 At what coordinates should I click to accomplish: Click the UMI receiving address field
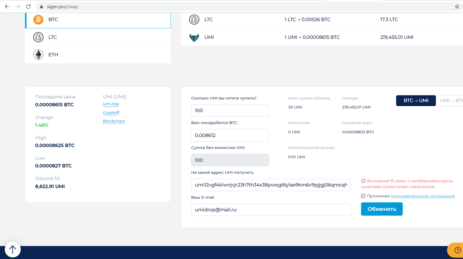coord(271,185)
